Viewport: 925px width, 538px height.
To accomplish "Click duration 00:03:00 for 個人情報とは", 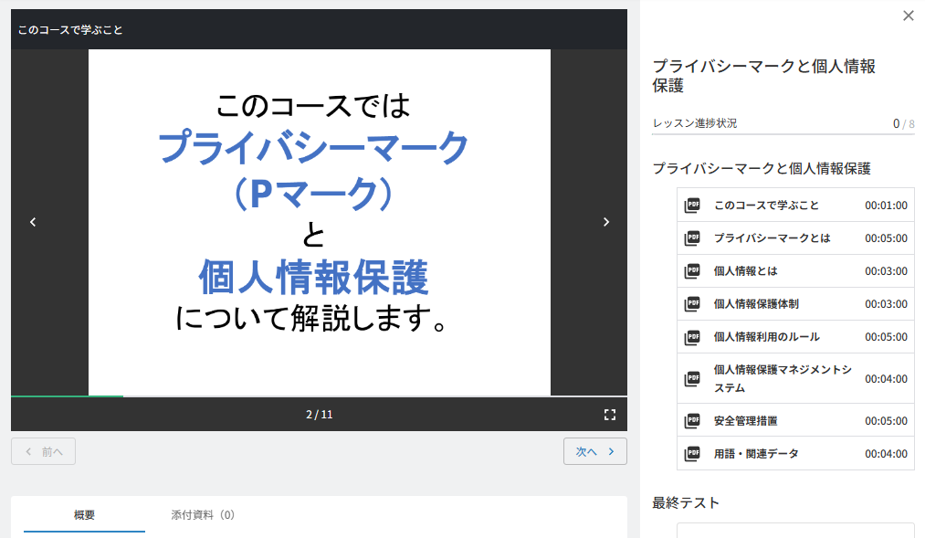I will (886, 271).
